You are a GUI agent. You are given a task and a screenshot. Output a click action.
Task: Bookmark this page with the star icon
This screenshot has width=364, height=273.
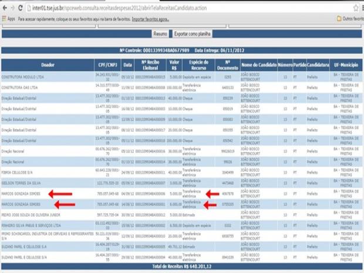point(355,8)
